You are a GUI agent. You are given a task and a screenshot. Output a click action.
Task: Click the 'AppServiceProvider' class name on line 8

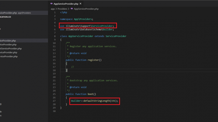81,36
